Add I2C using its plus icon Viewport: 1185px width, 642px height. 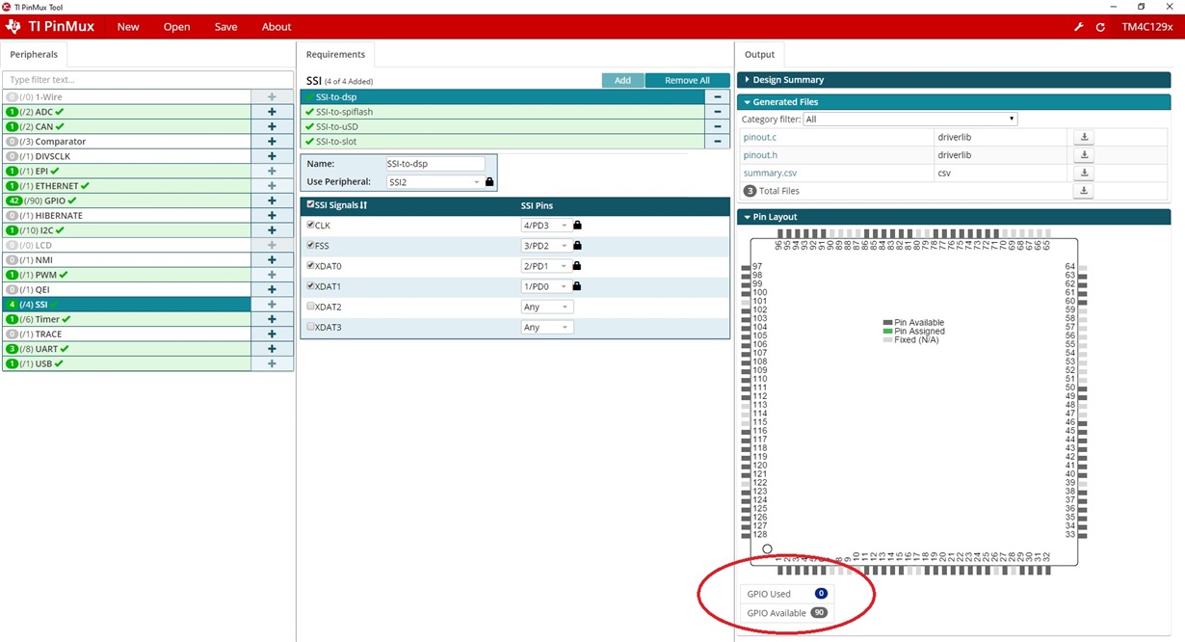pyautogui.click(x=272, y=230)
